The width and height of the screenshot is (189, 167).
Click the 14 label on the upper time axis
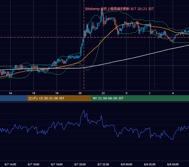10,93
